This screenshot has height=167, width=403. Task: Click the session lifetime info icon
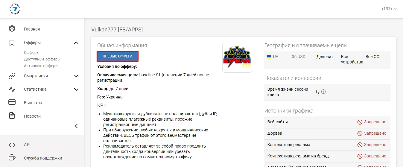pyautogui.click(x=323, y=92)
